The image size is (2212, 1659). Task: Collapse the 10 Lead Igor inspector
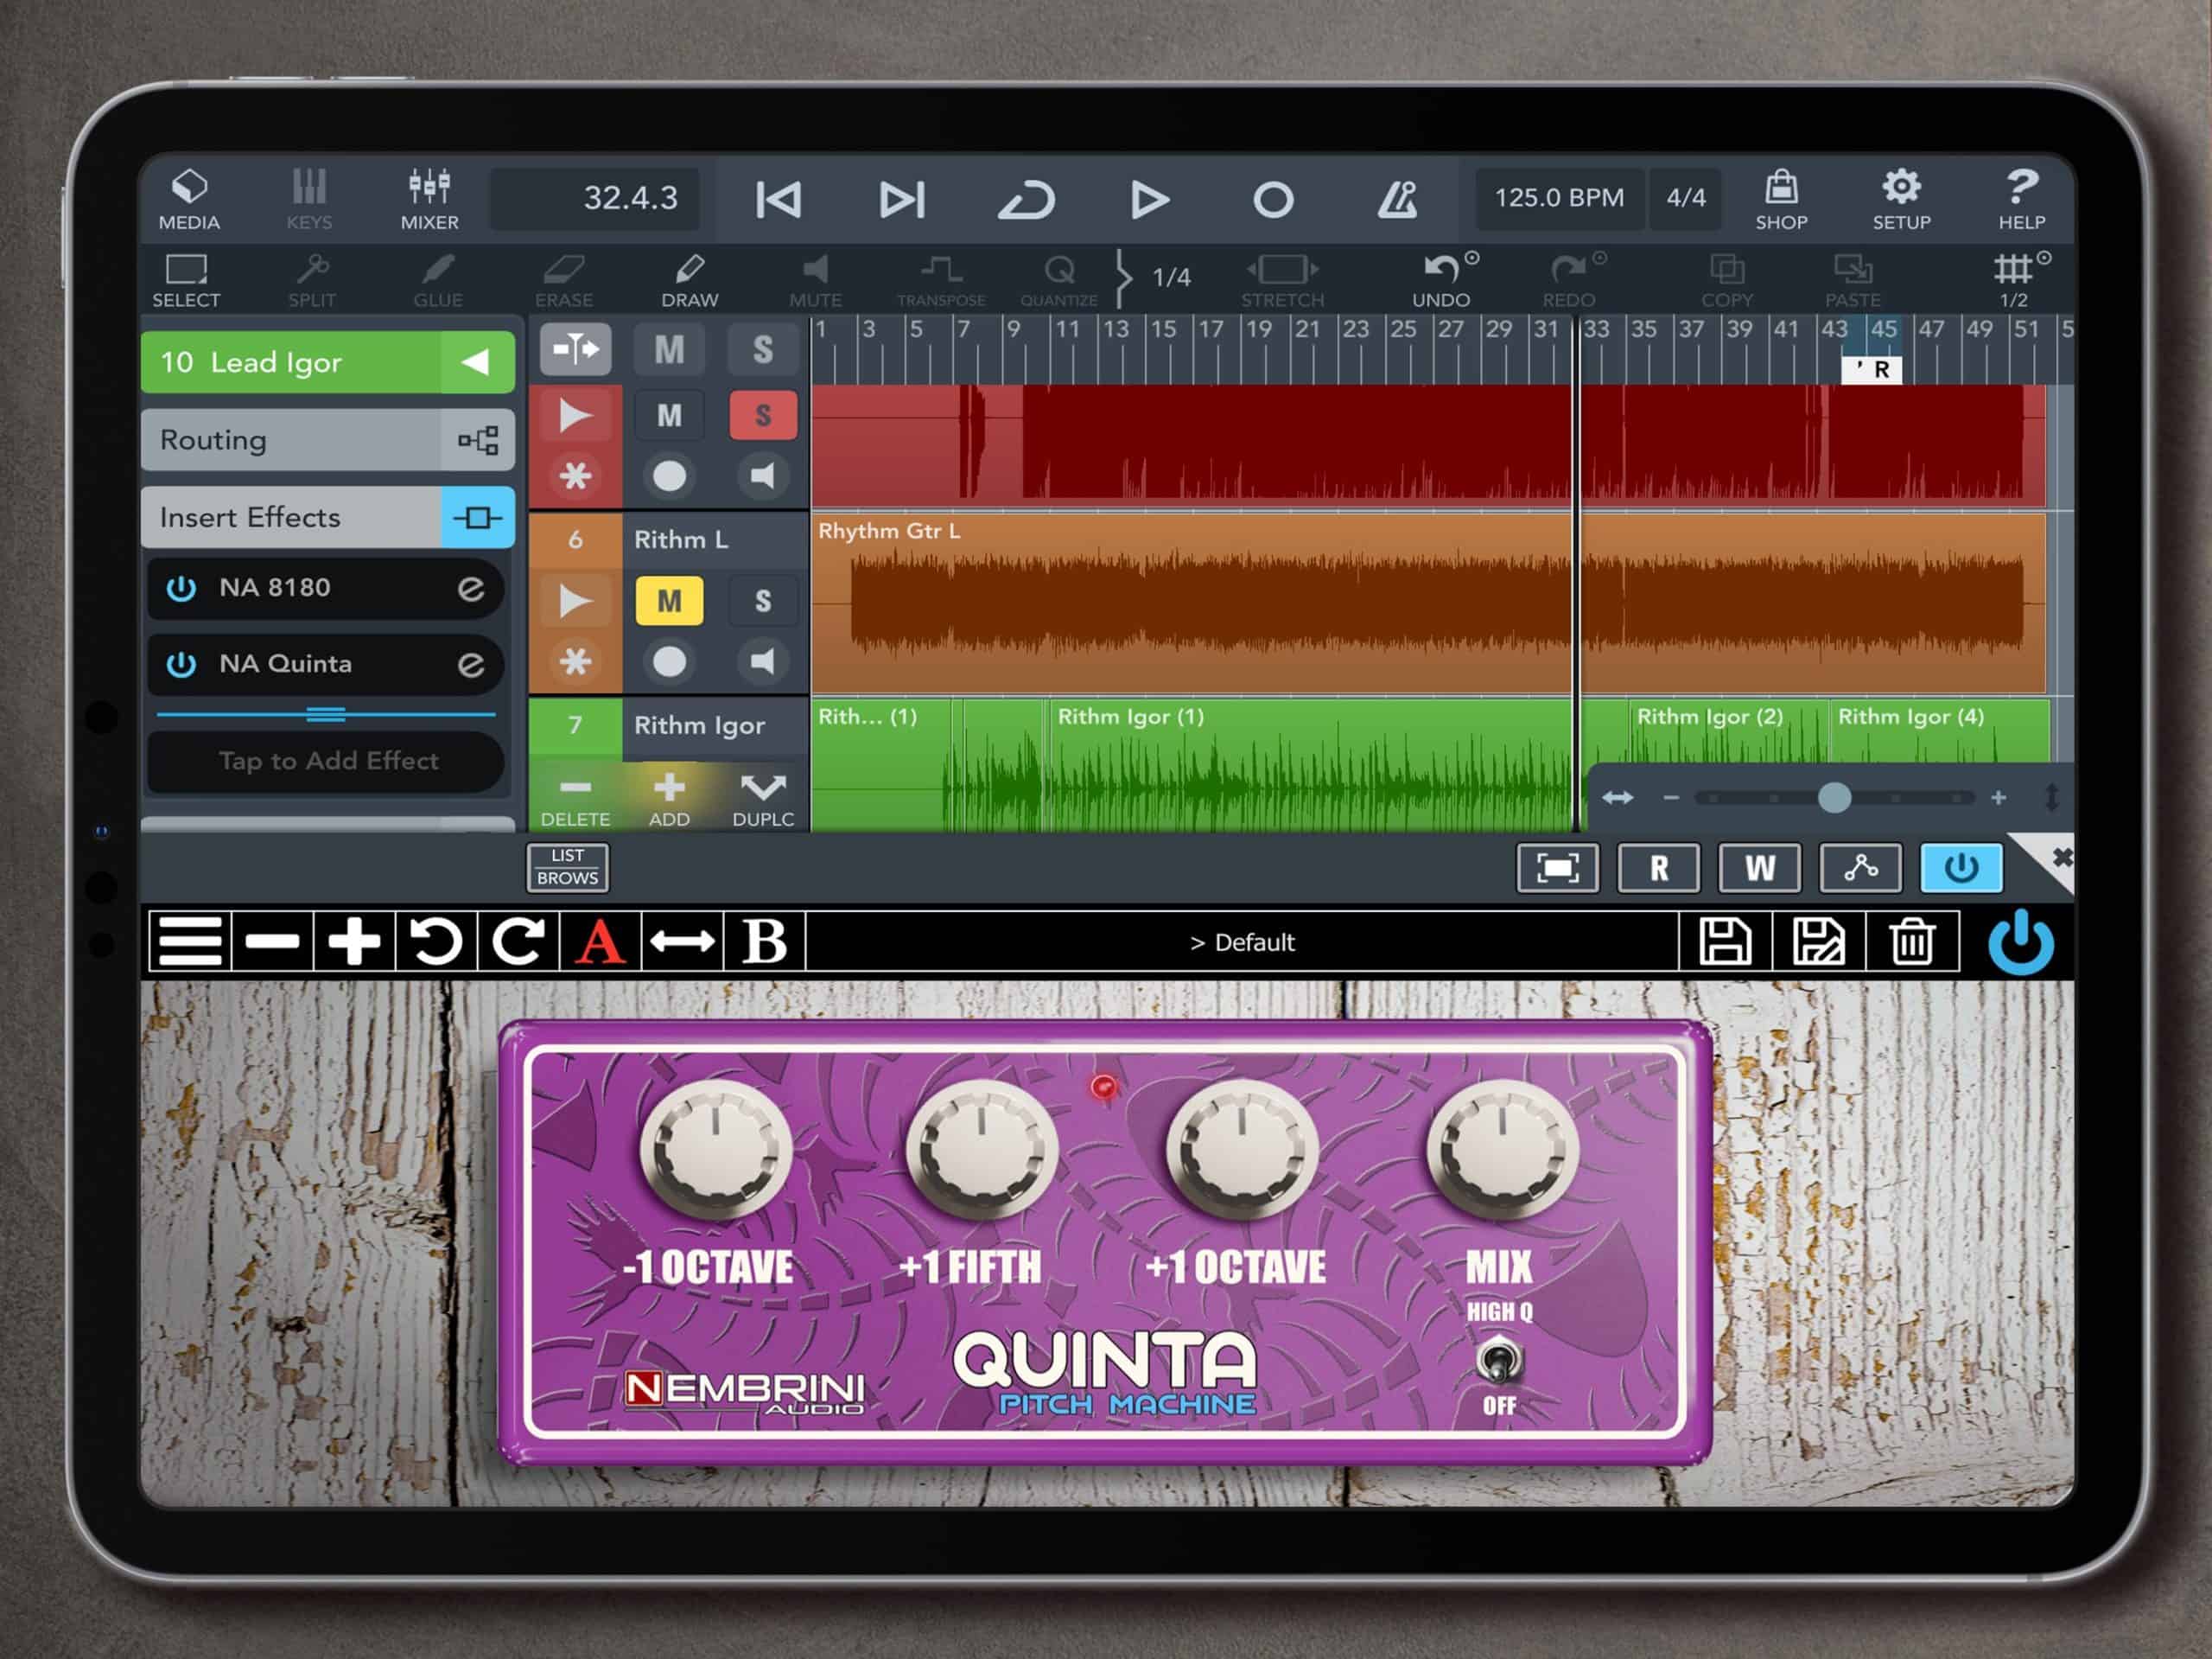click(477, 362)
